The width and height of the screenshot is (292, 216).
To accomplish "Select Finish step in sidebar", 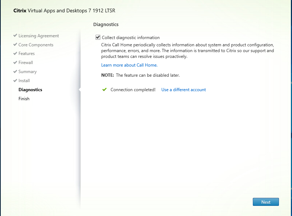I will click(x=24, y=99).
